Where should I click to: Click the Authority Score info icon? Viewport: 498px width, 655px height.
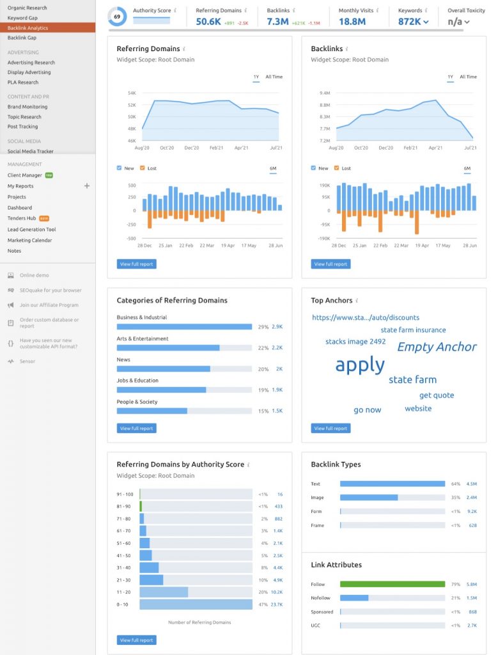pos(175,10)
